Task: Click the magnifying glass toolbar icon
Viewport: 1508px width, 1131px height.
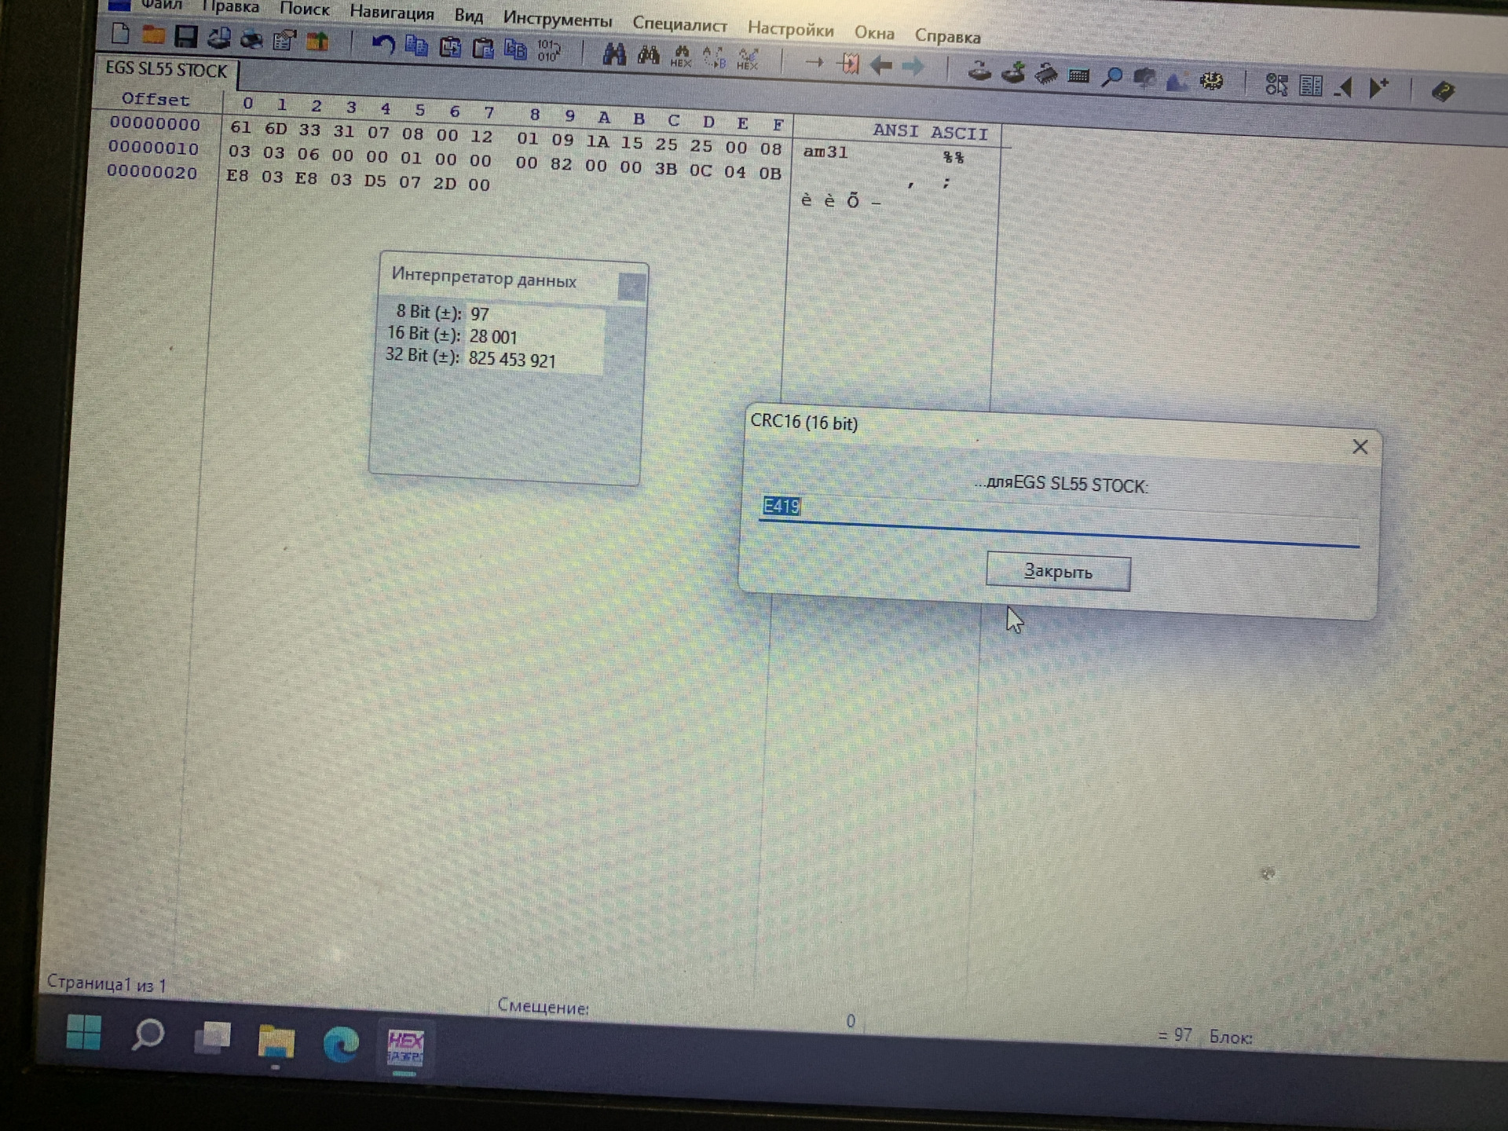Action: coord(1111,77)
